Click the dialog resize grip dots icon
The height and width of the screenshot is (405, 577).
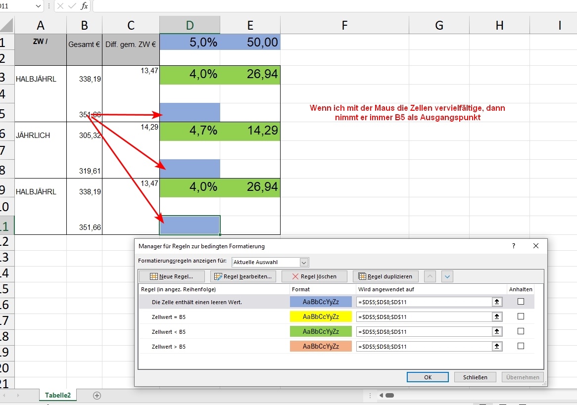[x=545, y=384]
